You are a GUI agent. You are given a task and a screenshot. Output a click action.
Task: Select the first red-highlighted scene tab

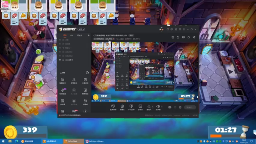(65, 35)
